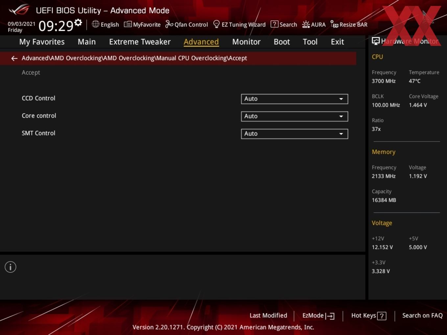447x335 pixels.
Task: Toggle Resize BAR icon
Action: (x=334, y=24)
